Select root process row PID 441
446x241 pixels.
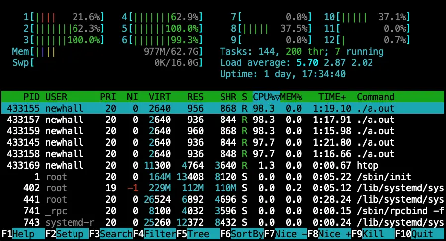coord(223,199)
